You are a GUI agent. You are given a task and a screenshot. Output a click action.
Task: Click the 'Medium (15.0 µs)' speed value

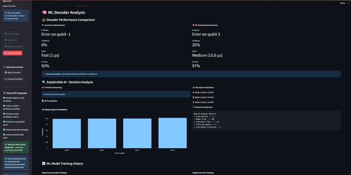pos(207,55)
